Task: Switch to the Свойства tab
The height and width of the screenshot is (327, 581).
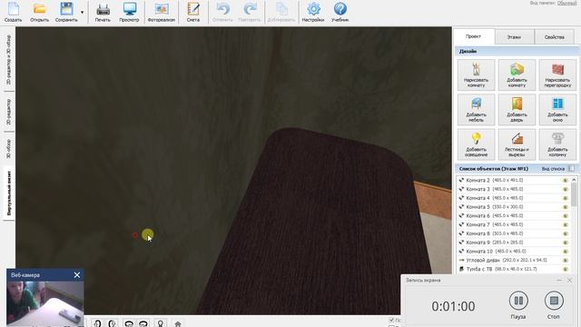Action: click(555, 37)
